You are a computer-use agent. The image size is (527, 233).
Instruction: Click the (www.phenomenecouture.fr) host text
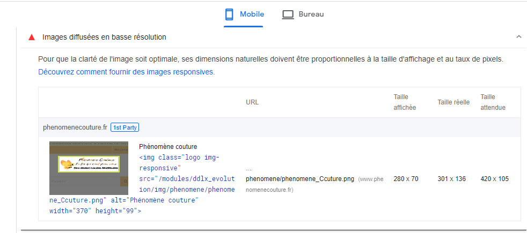coord(370,179)
